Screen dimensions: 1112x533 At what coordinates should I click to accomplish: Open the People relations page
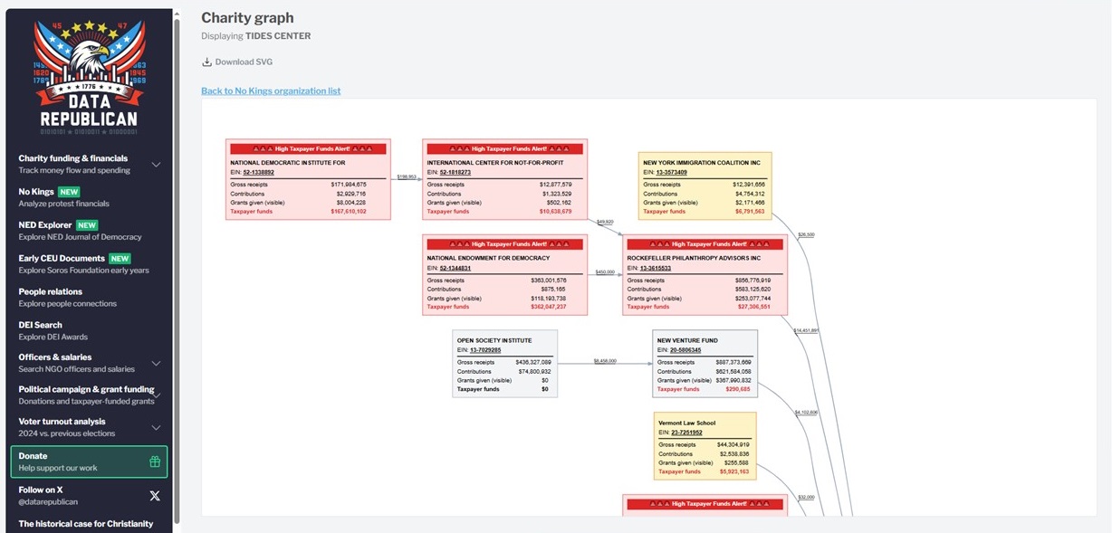pyautogui.click(x=89, y=297)
